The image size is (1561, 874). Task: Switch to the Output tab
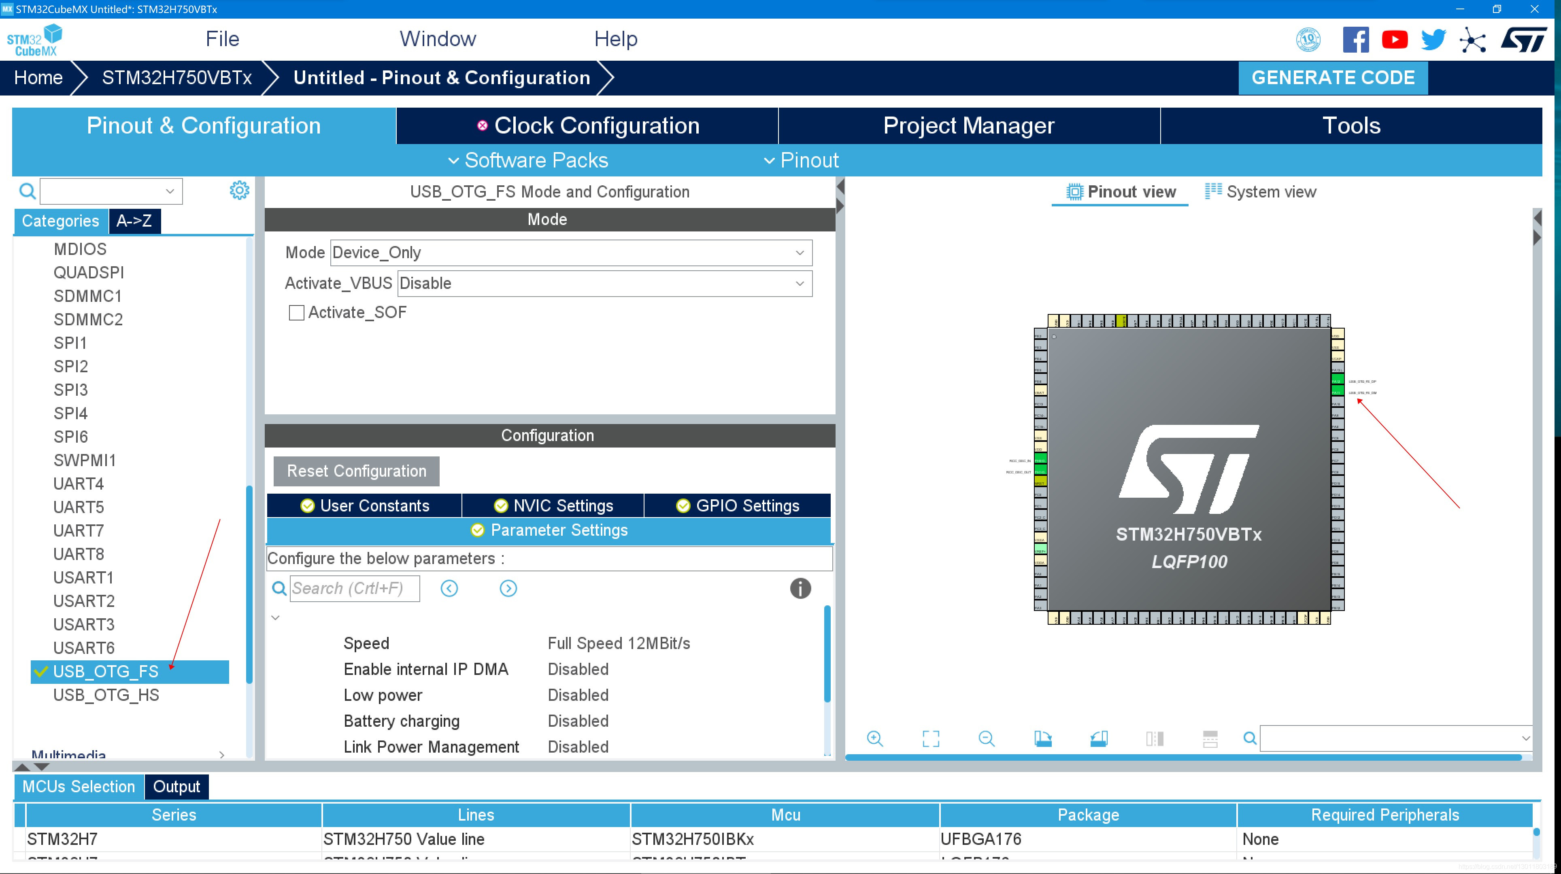coord(176,787)
